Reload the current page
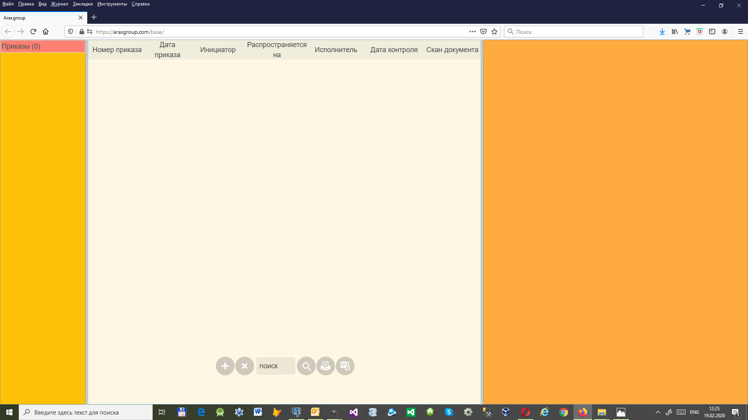This screenshot has height=420, width=748. pyautogui.click(x=33, y=32)
